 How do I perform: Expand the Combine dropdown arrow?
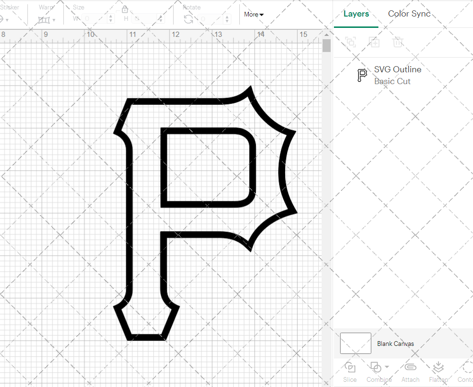click(x=387, y=367)
